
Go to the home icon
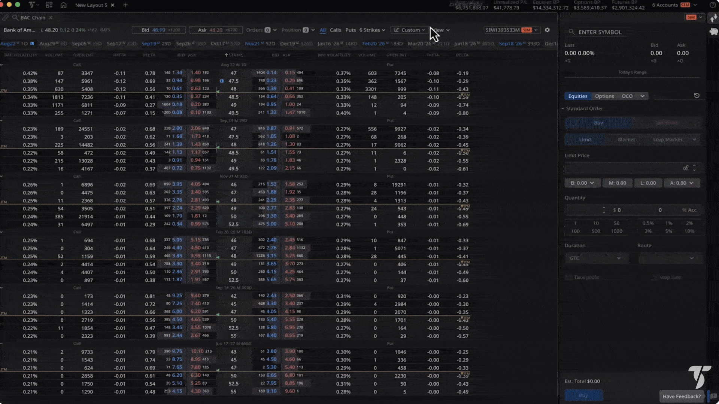[x=63, y=5]
